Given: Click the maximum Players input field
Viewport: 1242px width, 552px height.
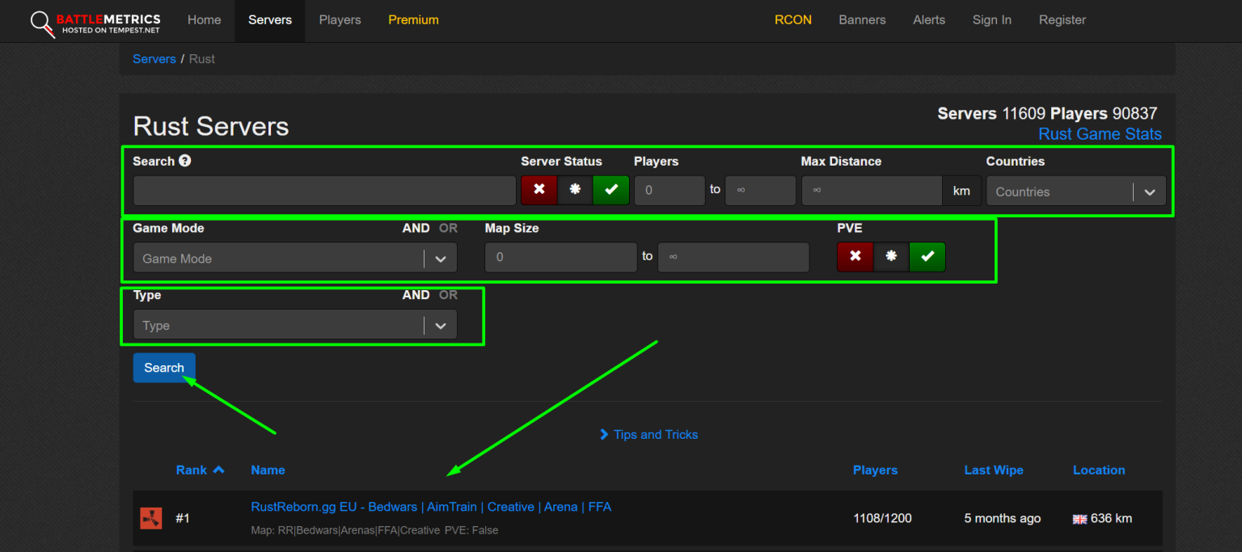Looking at the screenshot, I should 760,191.
